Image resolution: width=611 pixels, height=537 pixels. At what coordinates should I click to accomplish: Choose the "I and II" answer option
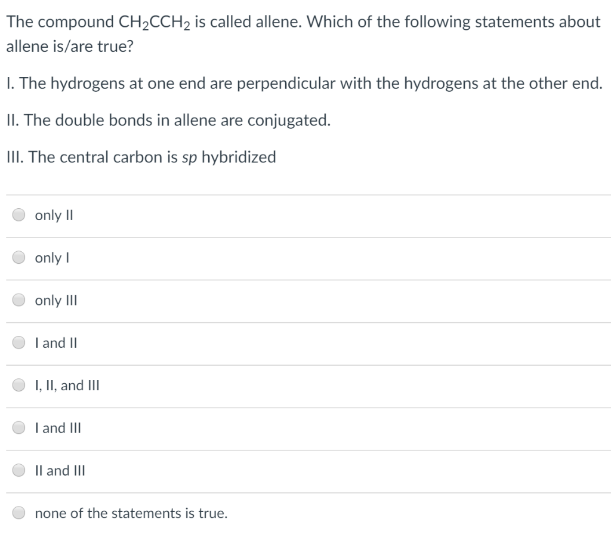point(17,343)
